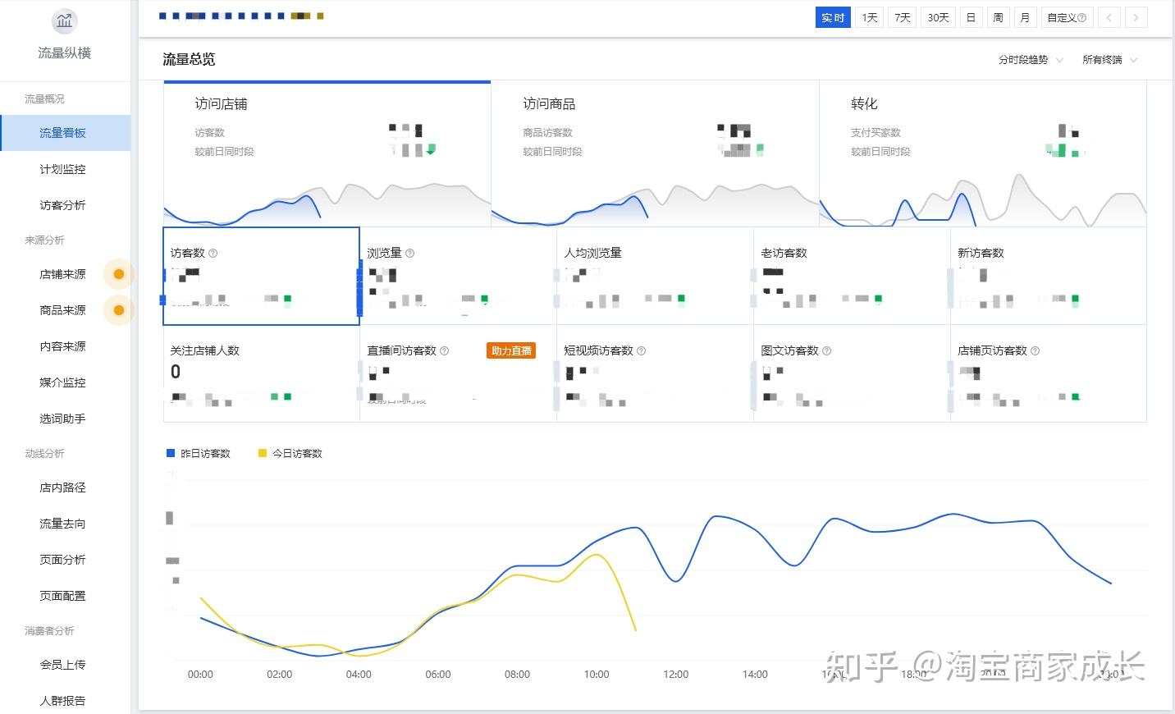Image resolution: width=1175 pixels, height=714 pixels.
Task: Click 流量总览 section heading
Action: click(x=189, y=59)
